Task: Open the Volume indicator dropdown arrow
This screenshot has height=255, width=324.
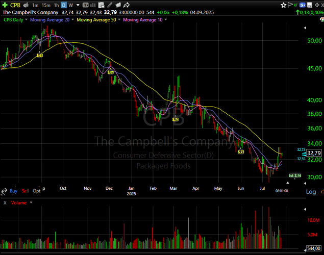Action: [x=31, y=202]
